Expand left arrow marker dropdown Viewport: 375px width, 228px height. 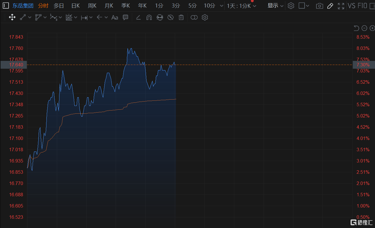click(106, 17)
